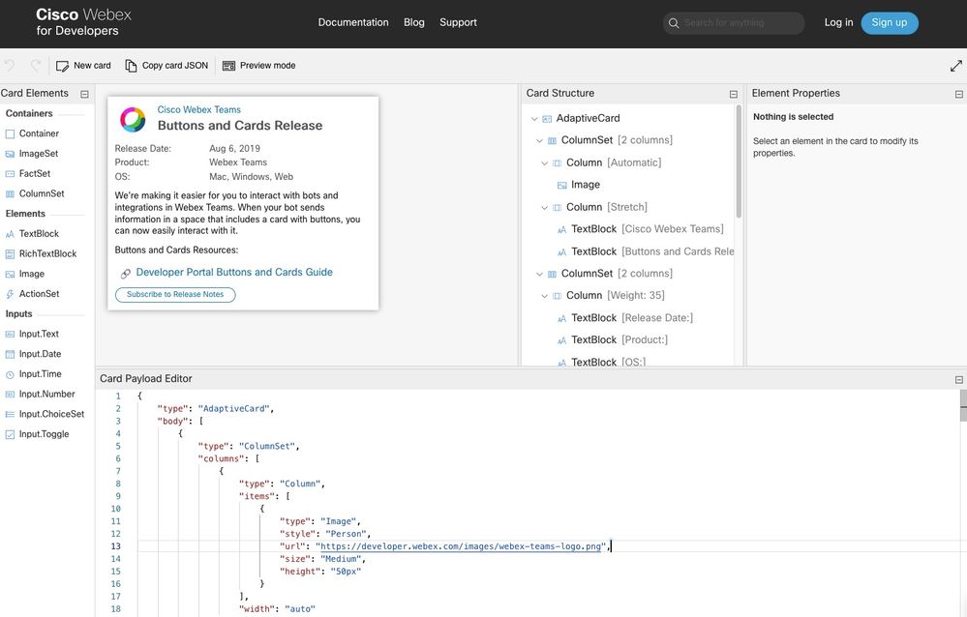Click the Card Structure vertical scrollbar
967x617 pixels.
(739, 162)
